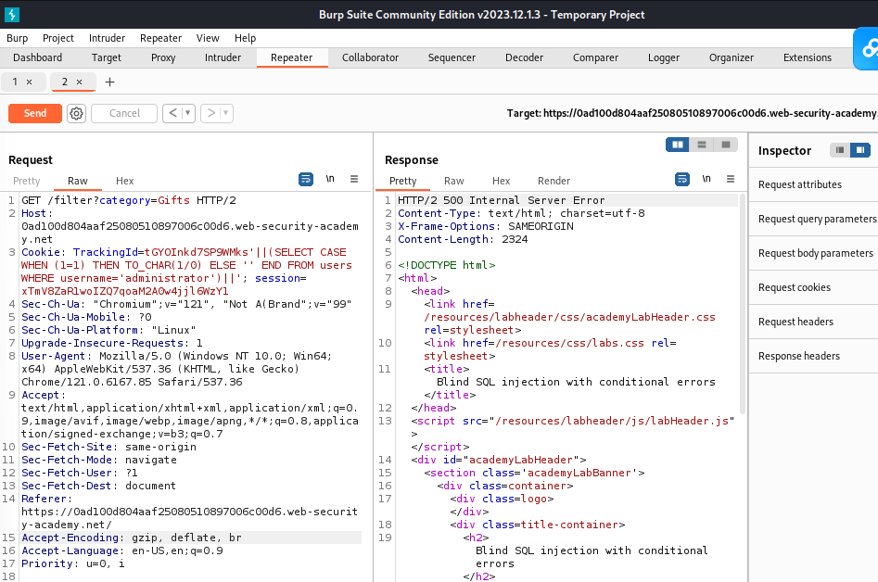Image resolution: width=878 pixels, height=582 pixels.
Task: Toggle word wrap icon in Response panel
Action: 682,179
